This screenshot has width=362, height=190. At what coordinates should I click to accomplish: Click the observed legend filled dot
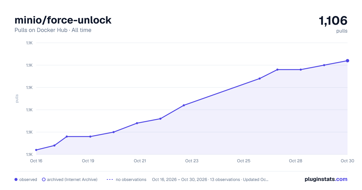16,179
